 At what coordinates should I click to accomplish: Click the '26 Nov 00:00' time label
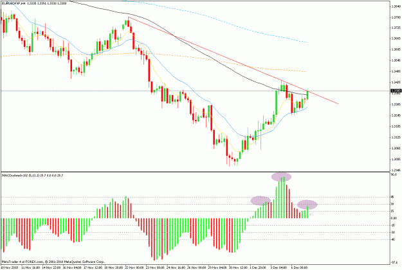click(197, 267)
